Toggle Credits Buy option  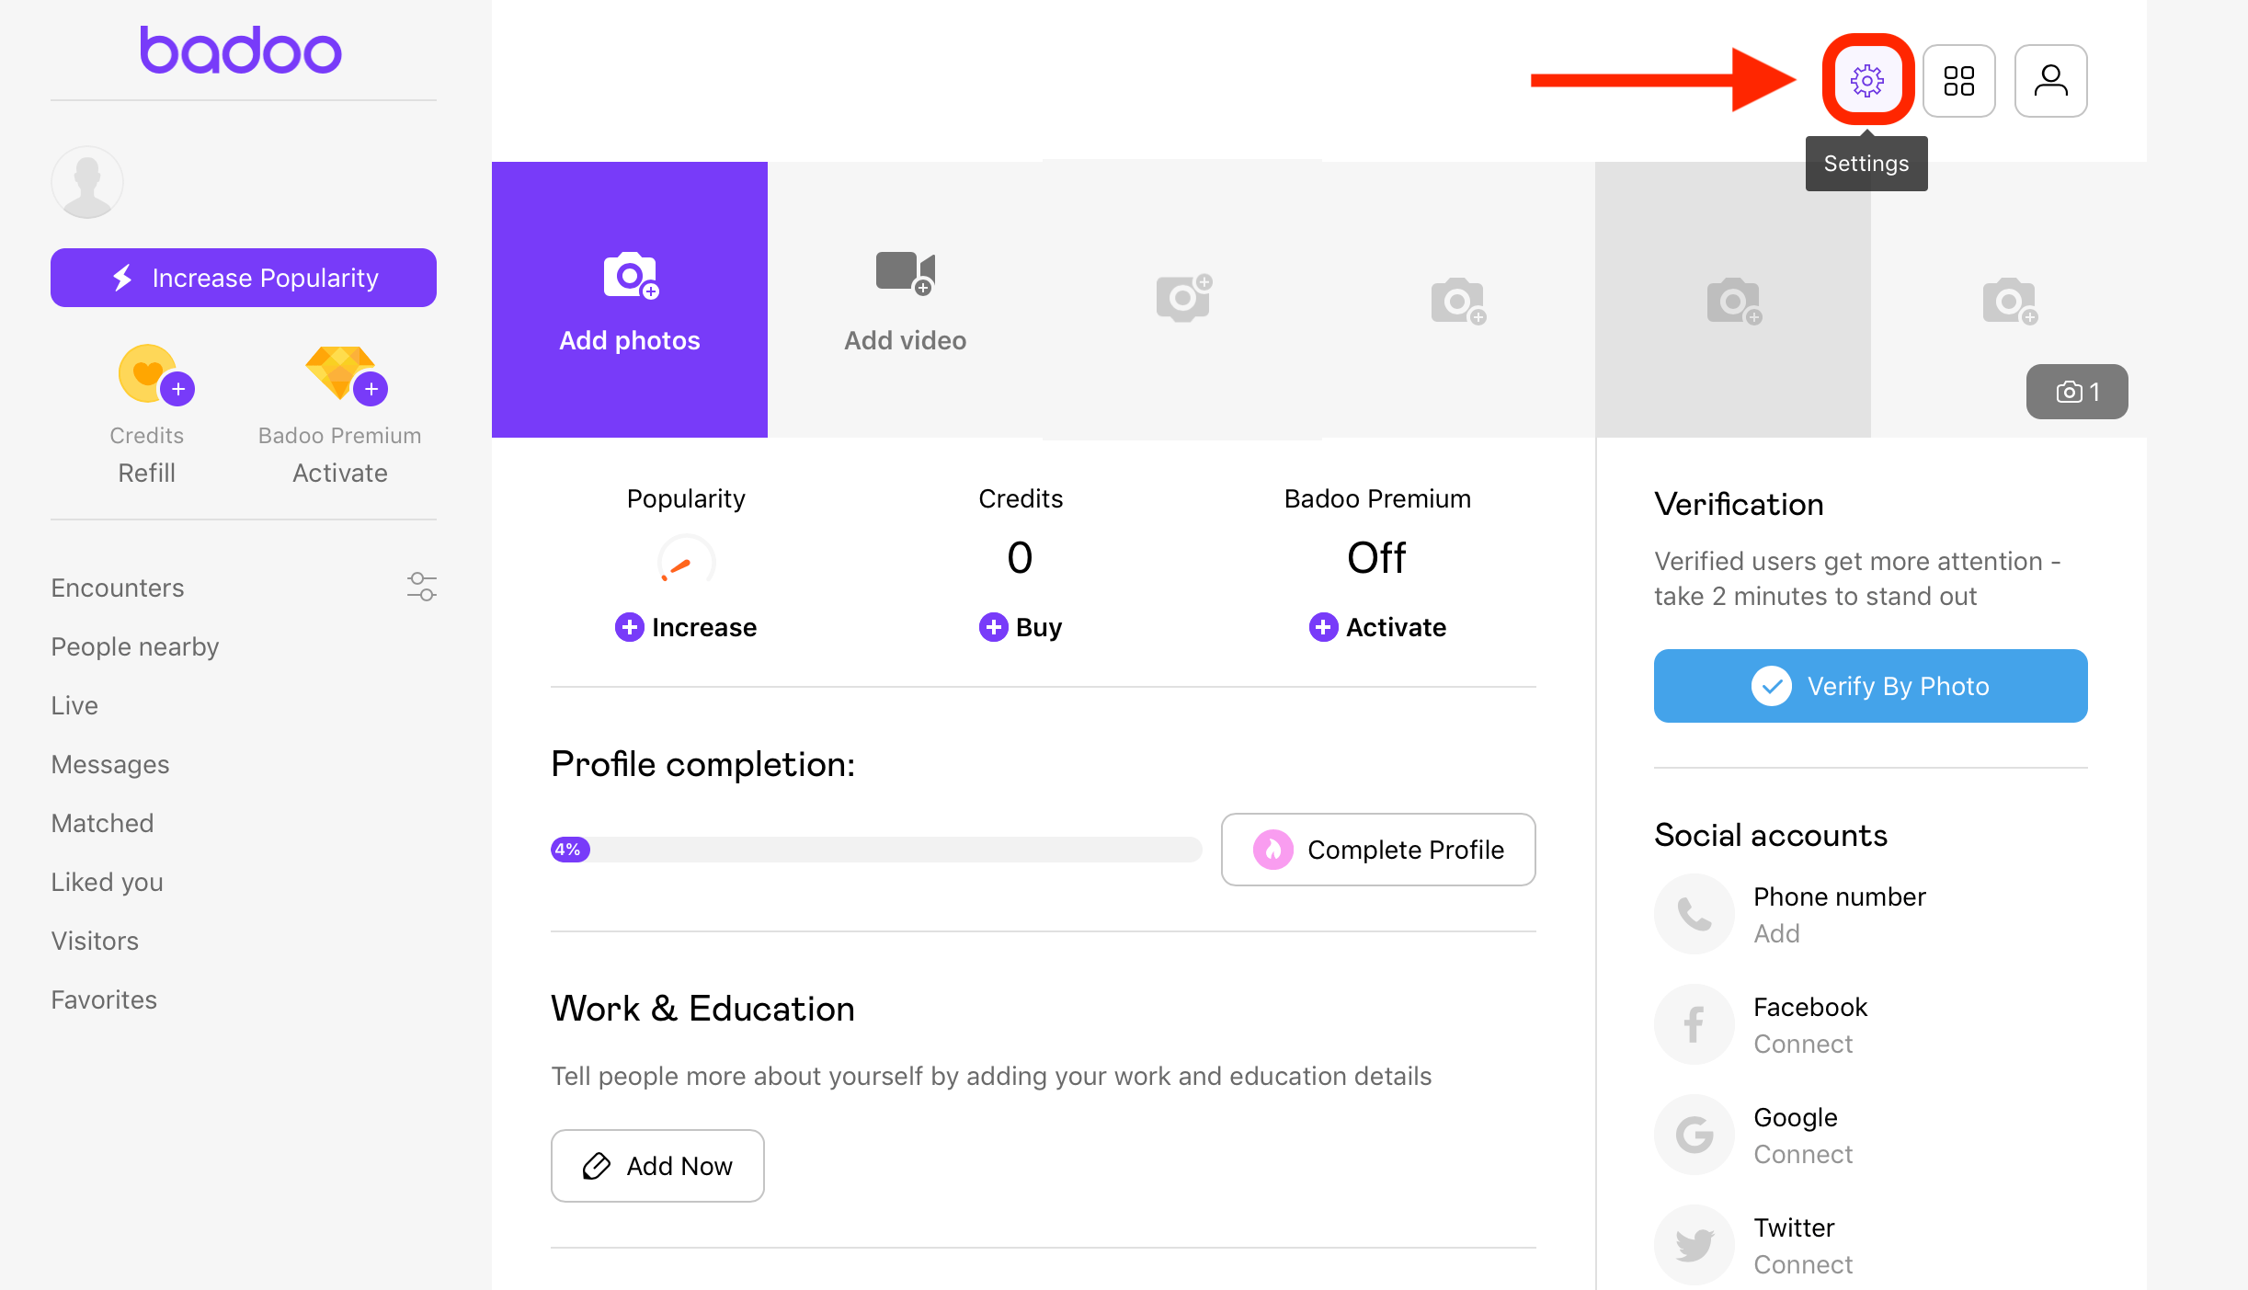pyautogui.click(x=1019, y=625)
